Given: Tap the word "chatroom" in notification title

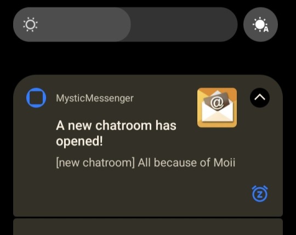Looking at the screenshot, I should click(124, 126).
